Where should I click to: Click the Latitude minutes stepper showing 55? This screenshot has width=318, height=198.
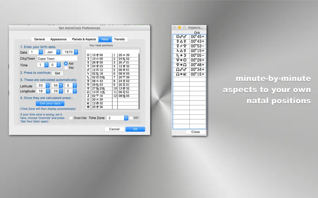click(x=61, y=85)
